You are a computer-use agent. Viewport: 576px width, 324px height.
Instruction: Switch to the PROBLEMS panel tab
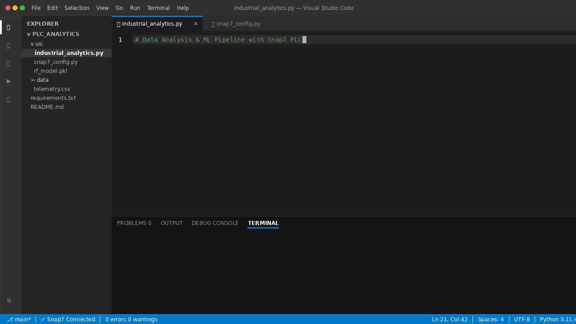(134, 223)
